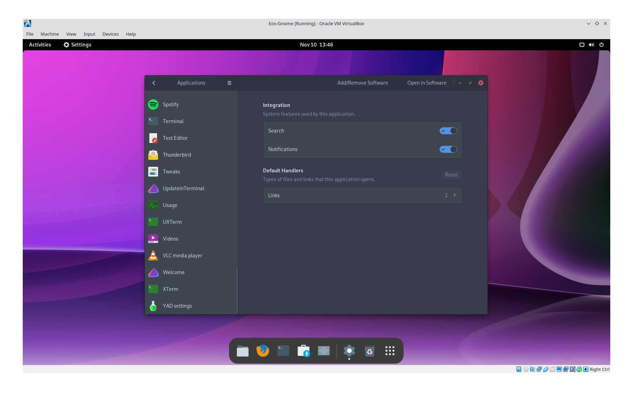Screen dimensions: 633x400
Task: Click the power icon in top bar
Action: pos(602,45)
